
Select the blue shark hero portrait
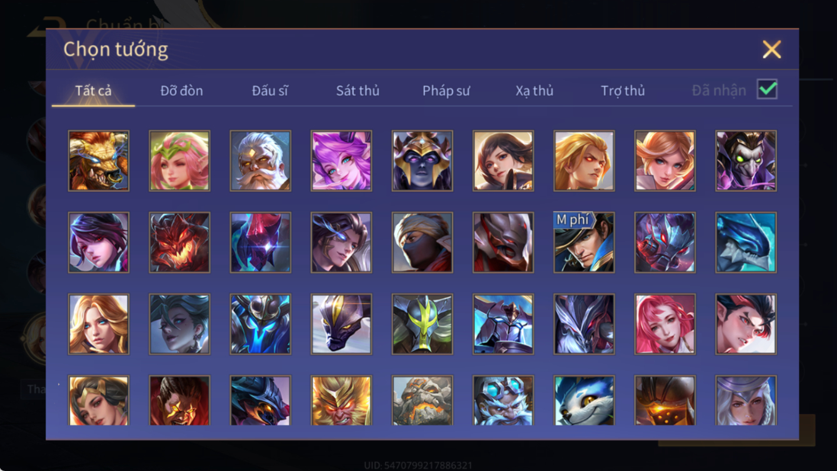[x=746, y=243]
